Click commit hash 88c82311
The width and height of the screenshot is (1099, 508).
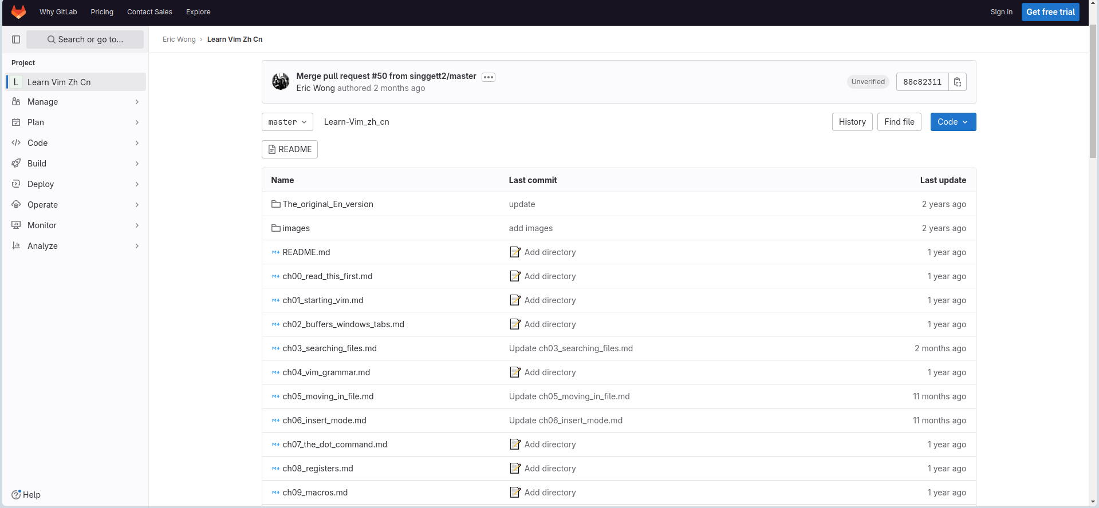click(922, 82)
